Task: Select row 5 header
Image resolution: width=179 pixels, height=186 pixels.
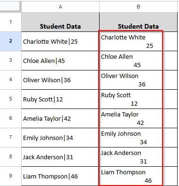Action: [x=10, y=99]
